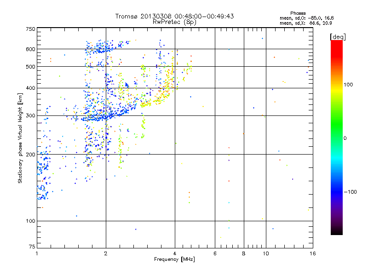Click the x-axis tick label '4'
Viewport: 368px width, 276px height.
coord(175,253)
